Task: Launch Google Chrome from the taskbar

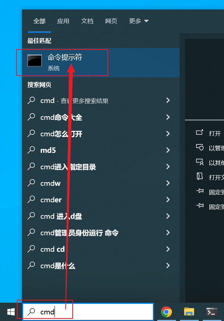Action: click(166, 312)
